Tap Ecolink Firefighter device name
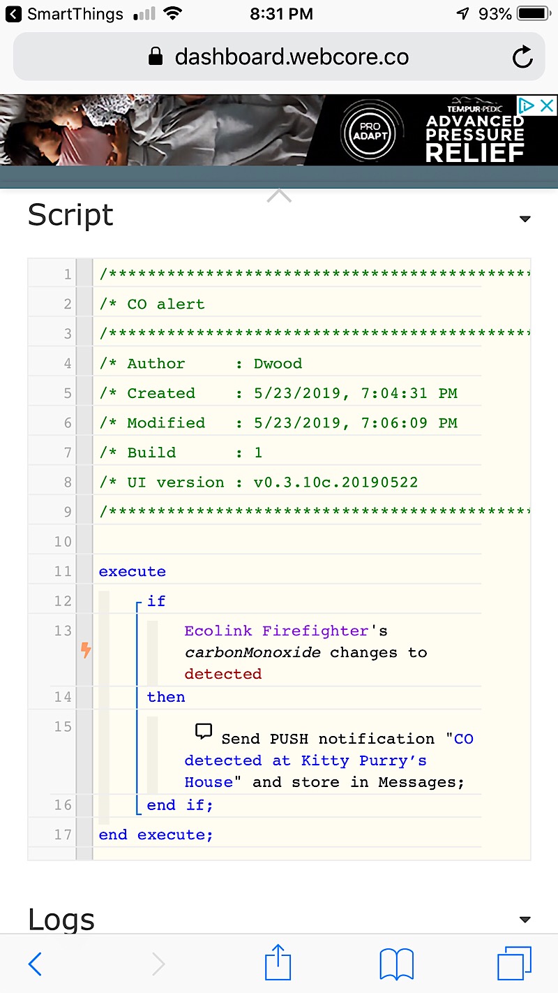 [276, 631]
